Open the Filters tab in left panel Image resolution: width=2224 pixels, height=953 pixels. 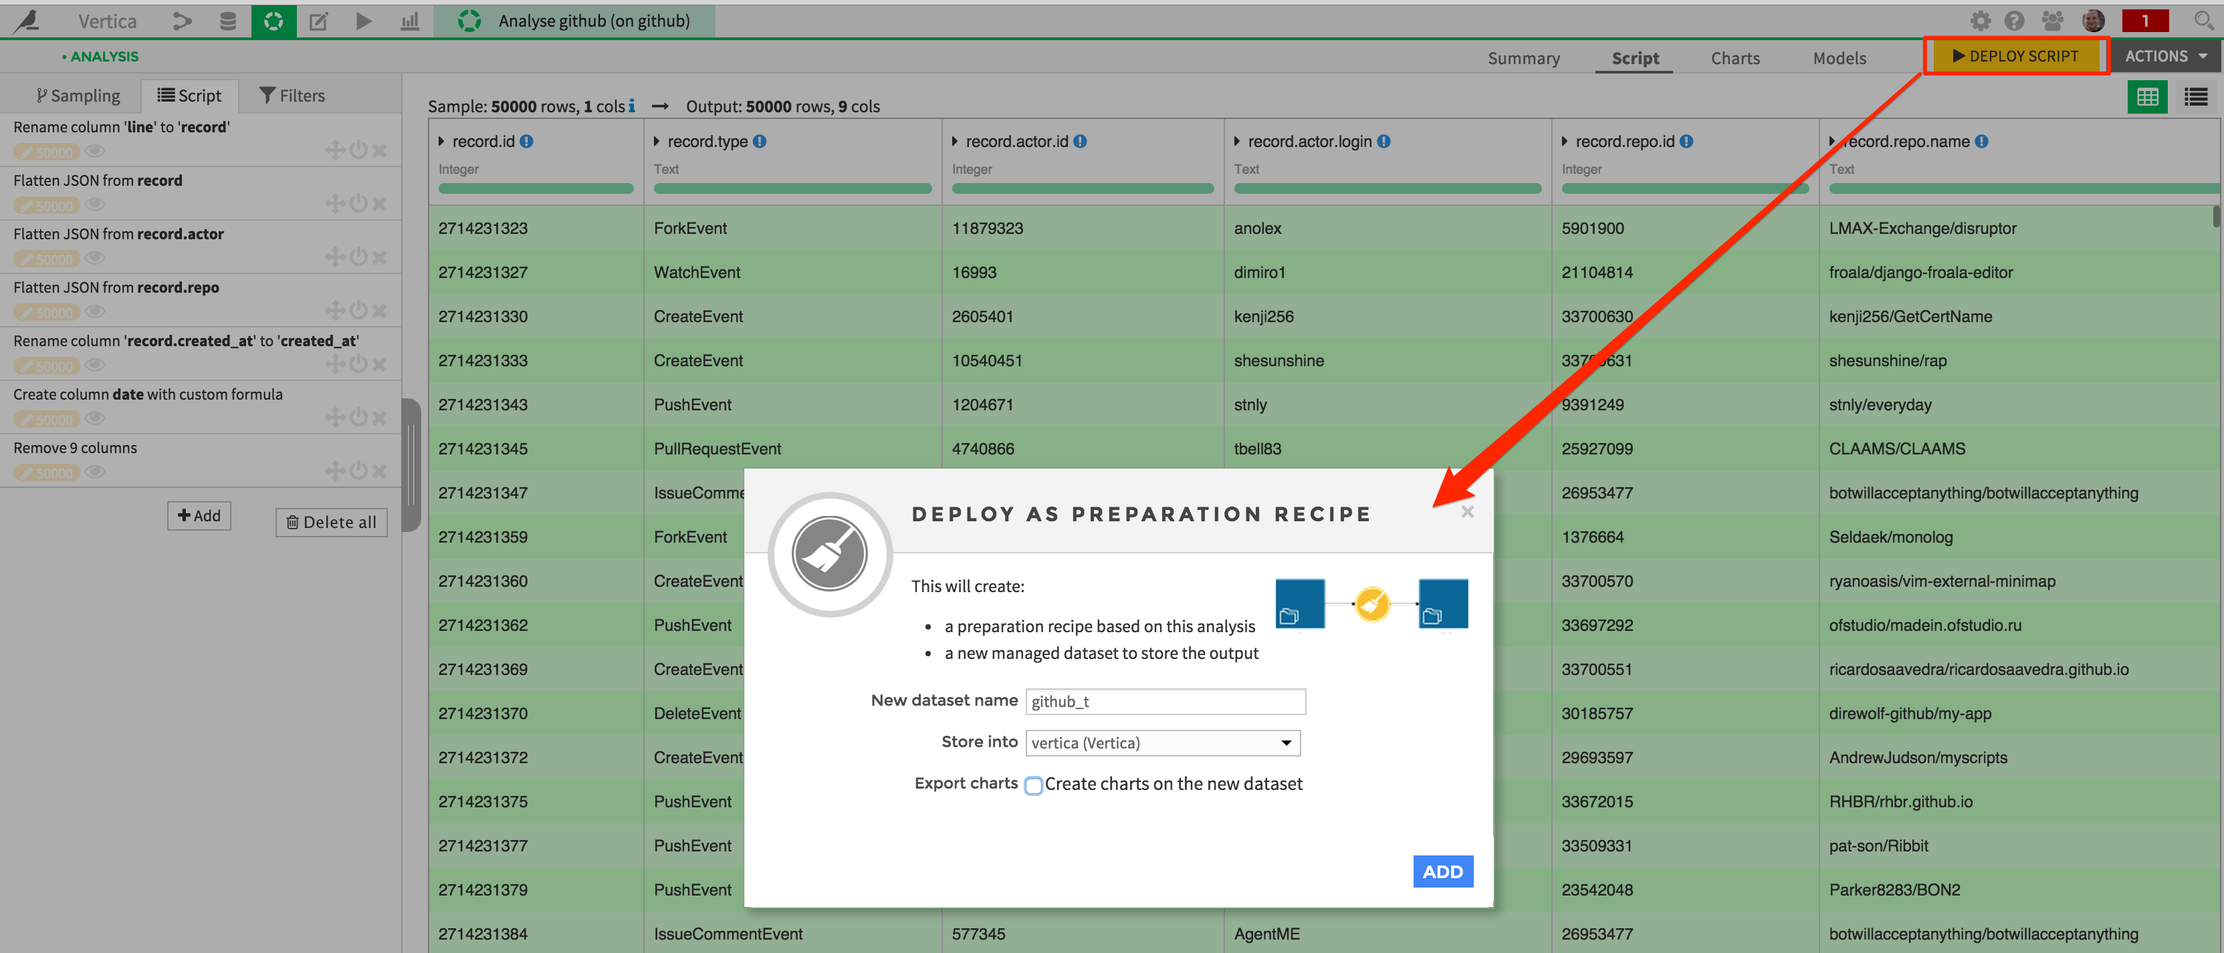(x=292, y=95)
